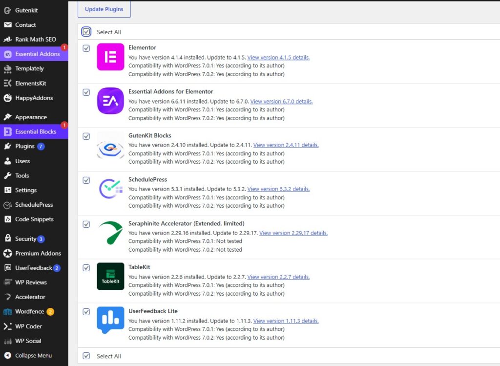Image resolution: width=500 pixels, height=366 pixels.
Task: Click the Appearance paintbrush icon
Action: [8, 117]
